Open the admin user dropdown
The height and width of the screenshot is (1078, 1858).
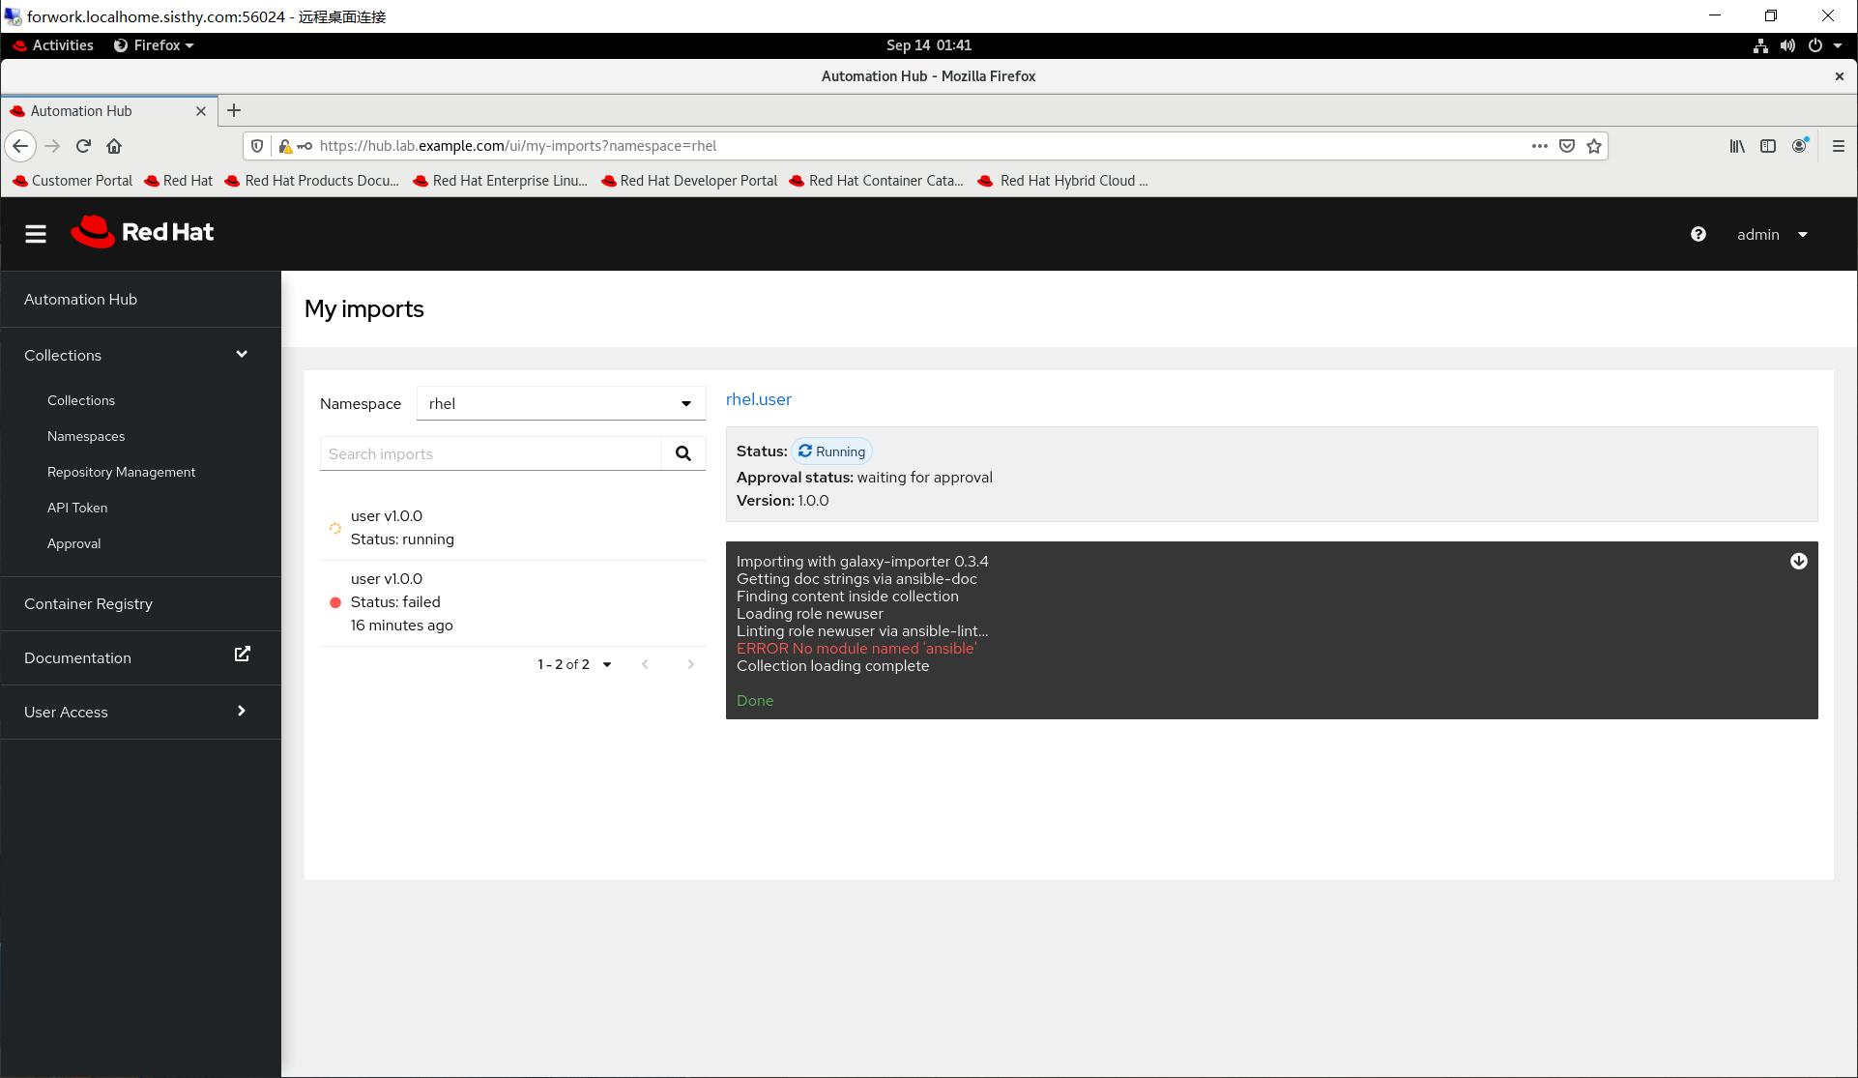point(1771,235)
